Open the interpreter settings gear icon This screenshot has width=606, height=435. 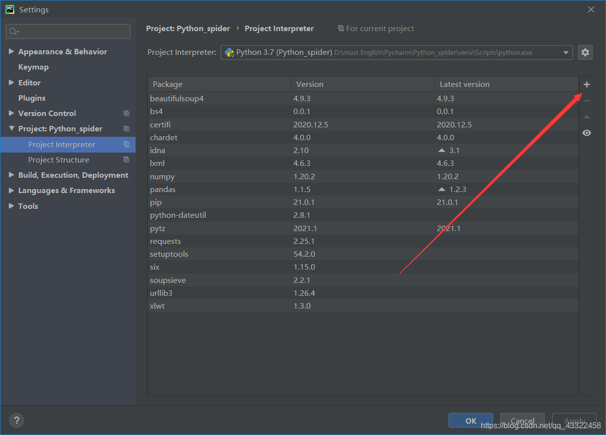[585, 52]
